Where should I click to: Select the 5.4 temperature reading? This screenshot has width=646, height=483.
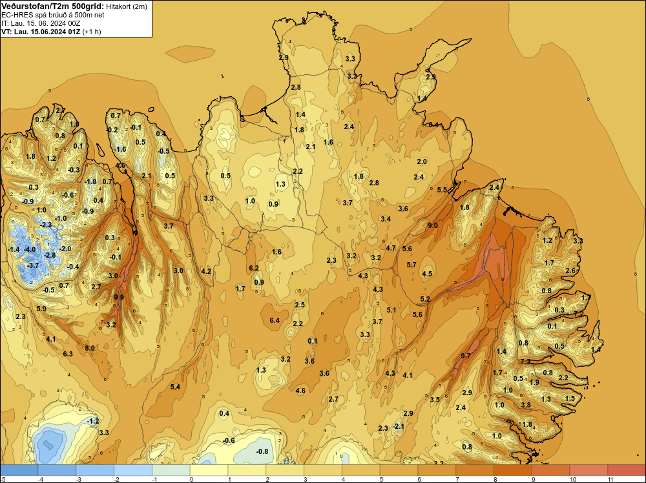[175, 387]
